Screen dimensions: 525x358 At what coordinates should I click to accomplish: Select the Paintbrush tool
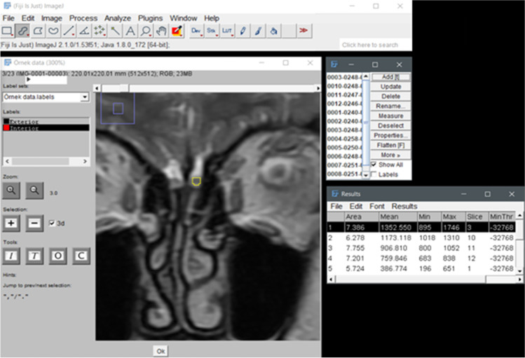258,31
